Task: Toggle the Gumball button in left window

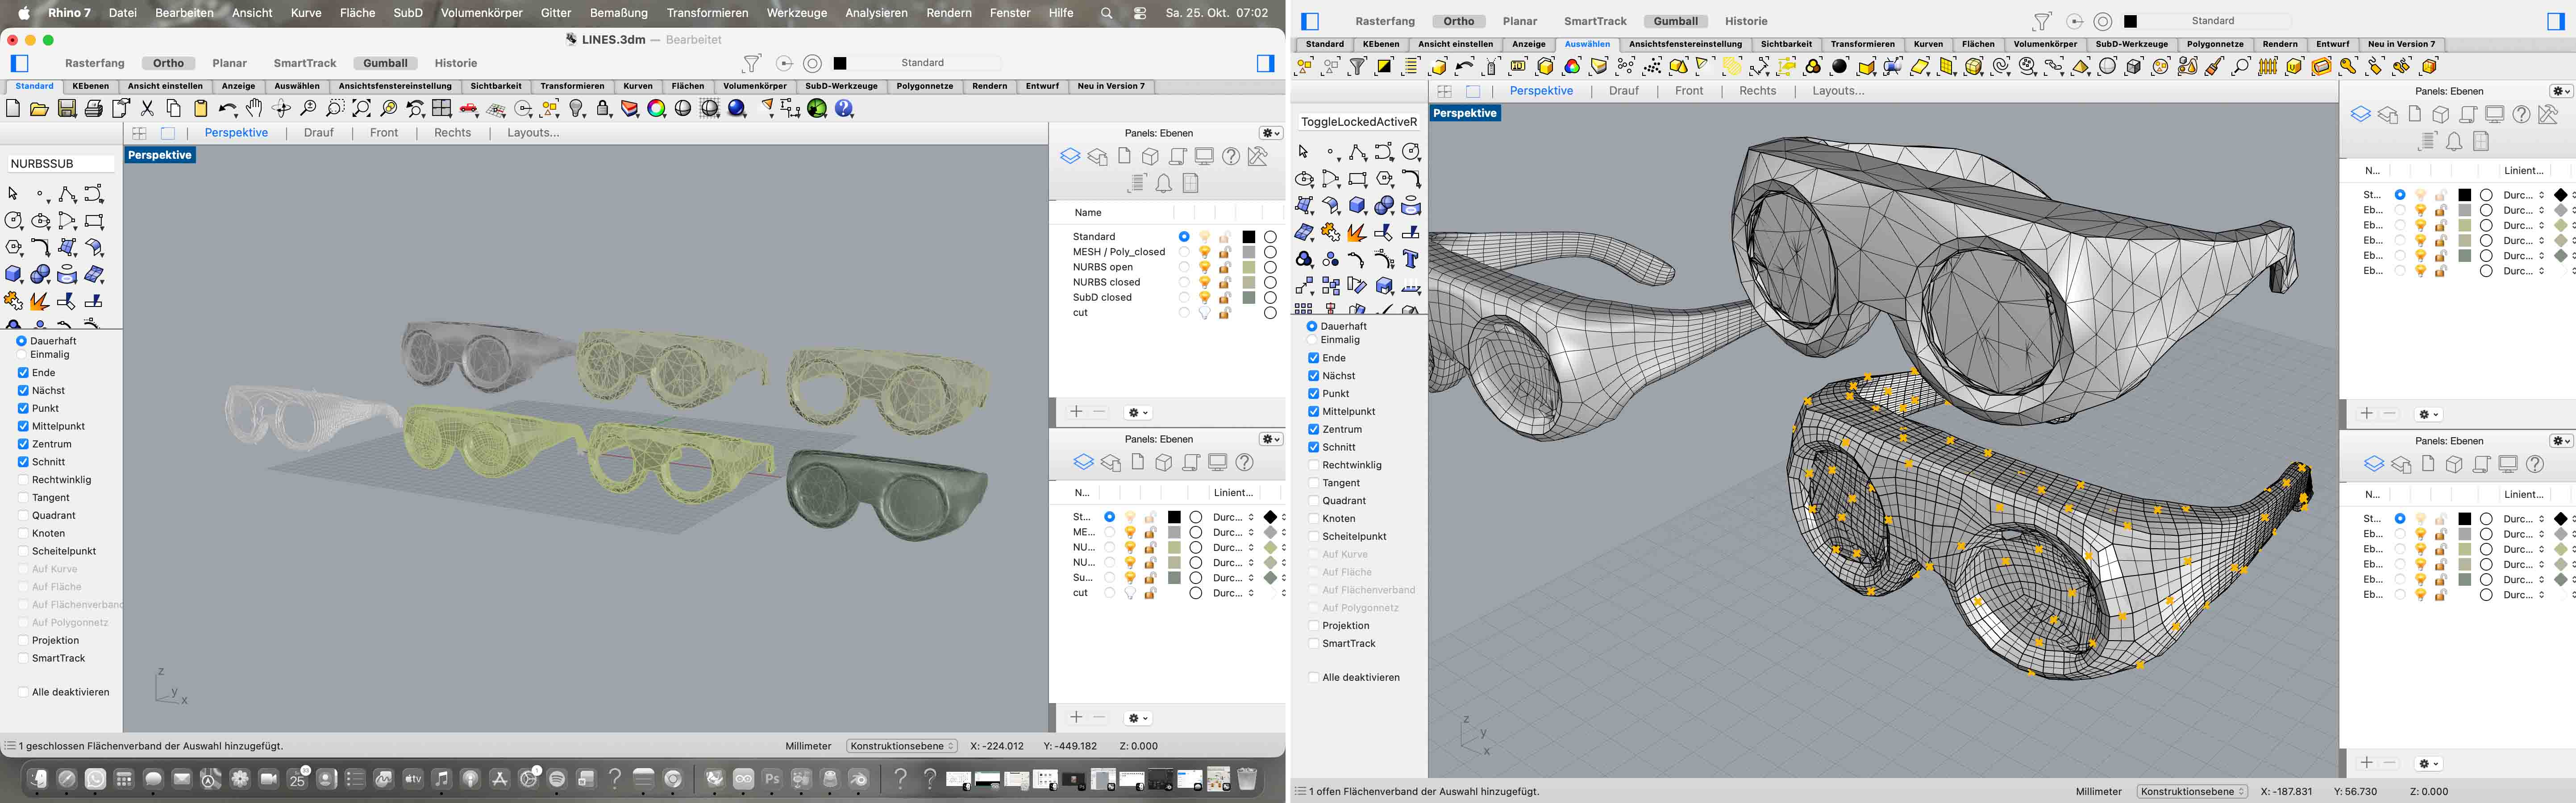Action: coord(385,63)
